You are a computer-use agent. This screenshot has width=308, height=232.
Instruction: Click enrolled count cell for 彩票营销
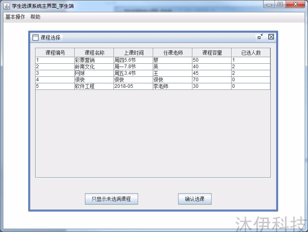[251, 60]
